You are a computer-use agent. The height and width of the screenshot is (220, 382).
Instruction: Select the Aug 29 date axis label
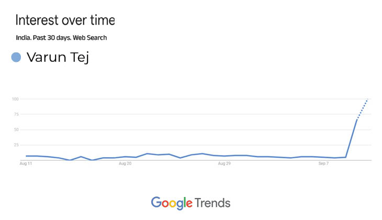[x=224, y=163]
